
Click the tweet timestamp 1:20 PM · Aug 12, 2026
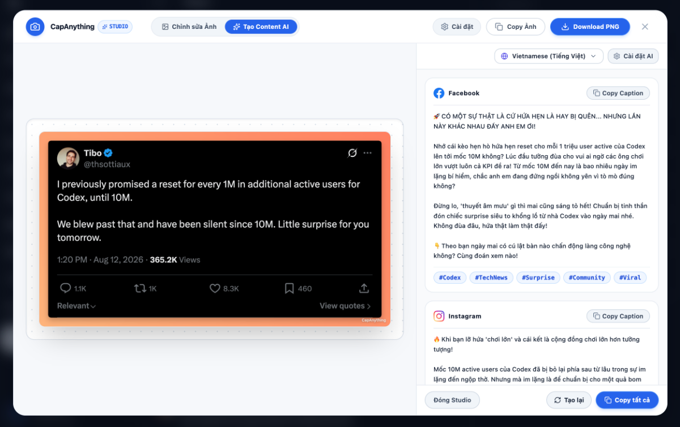[101, 260]
